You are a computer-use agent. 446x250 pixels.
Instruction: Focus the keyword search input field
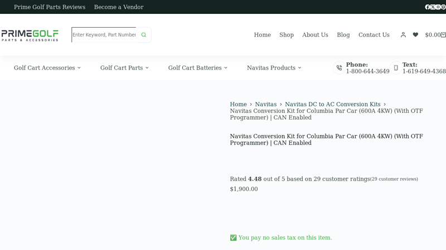pos(104,35)
